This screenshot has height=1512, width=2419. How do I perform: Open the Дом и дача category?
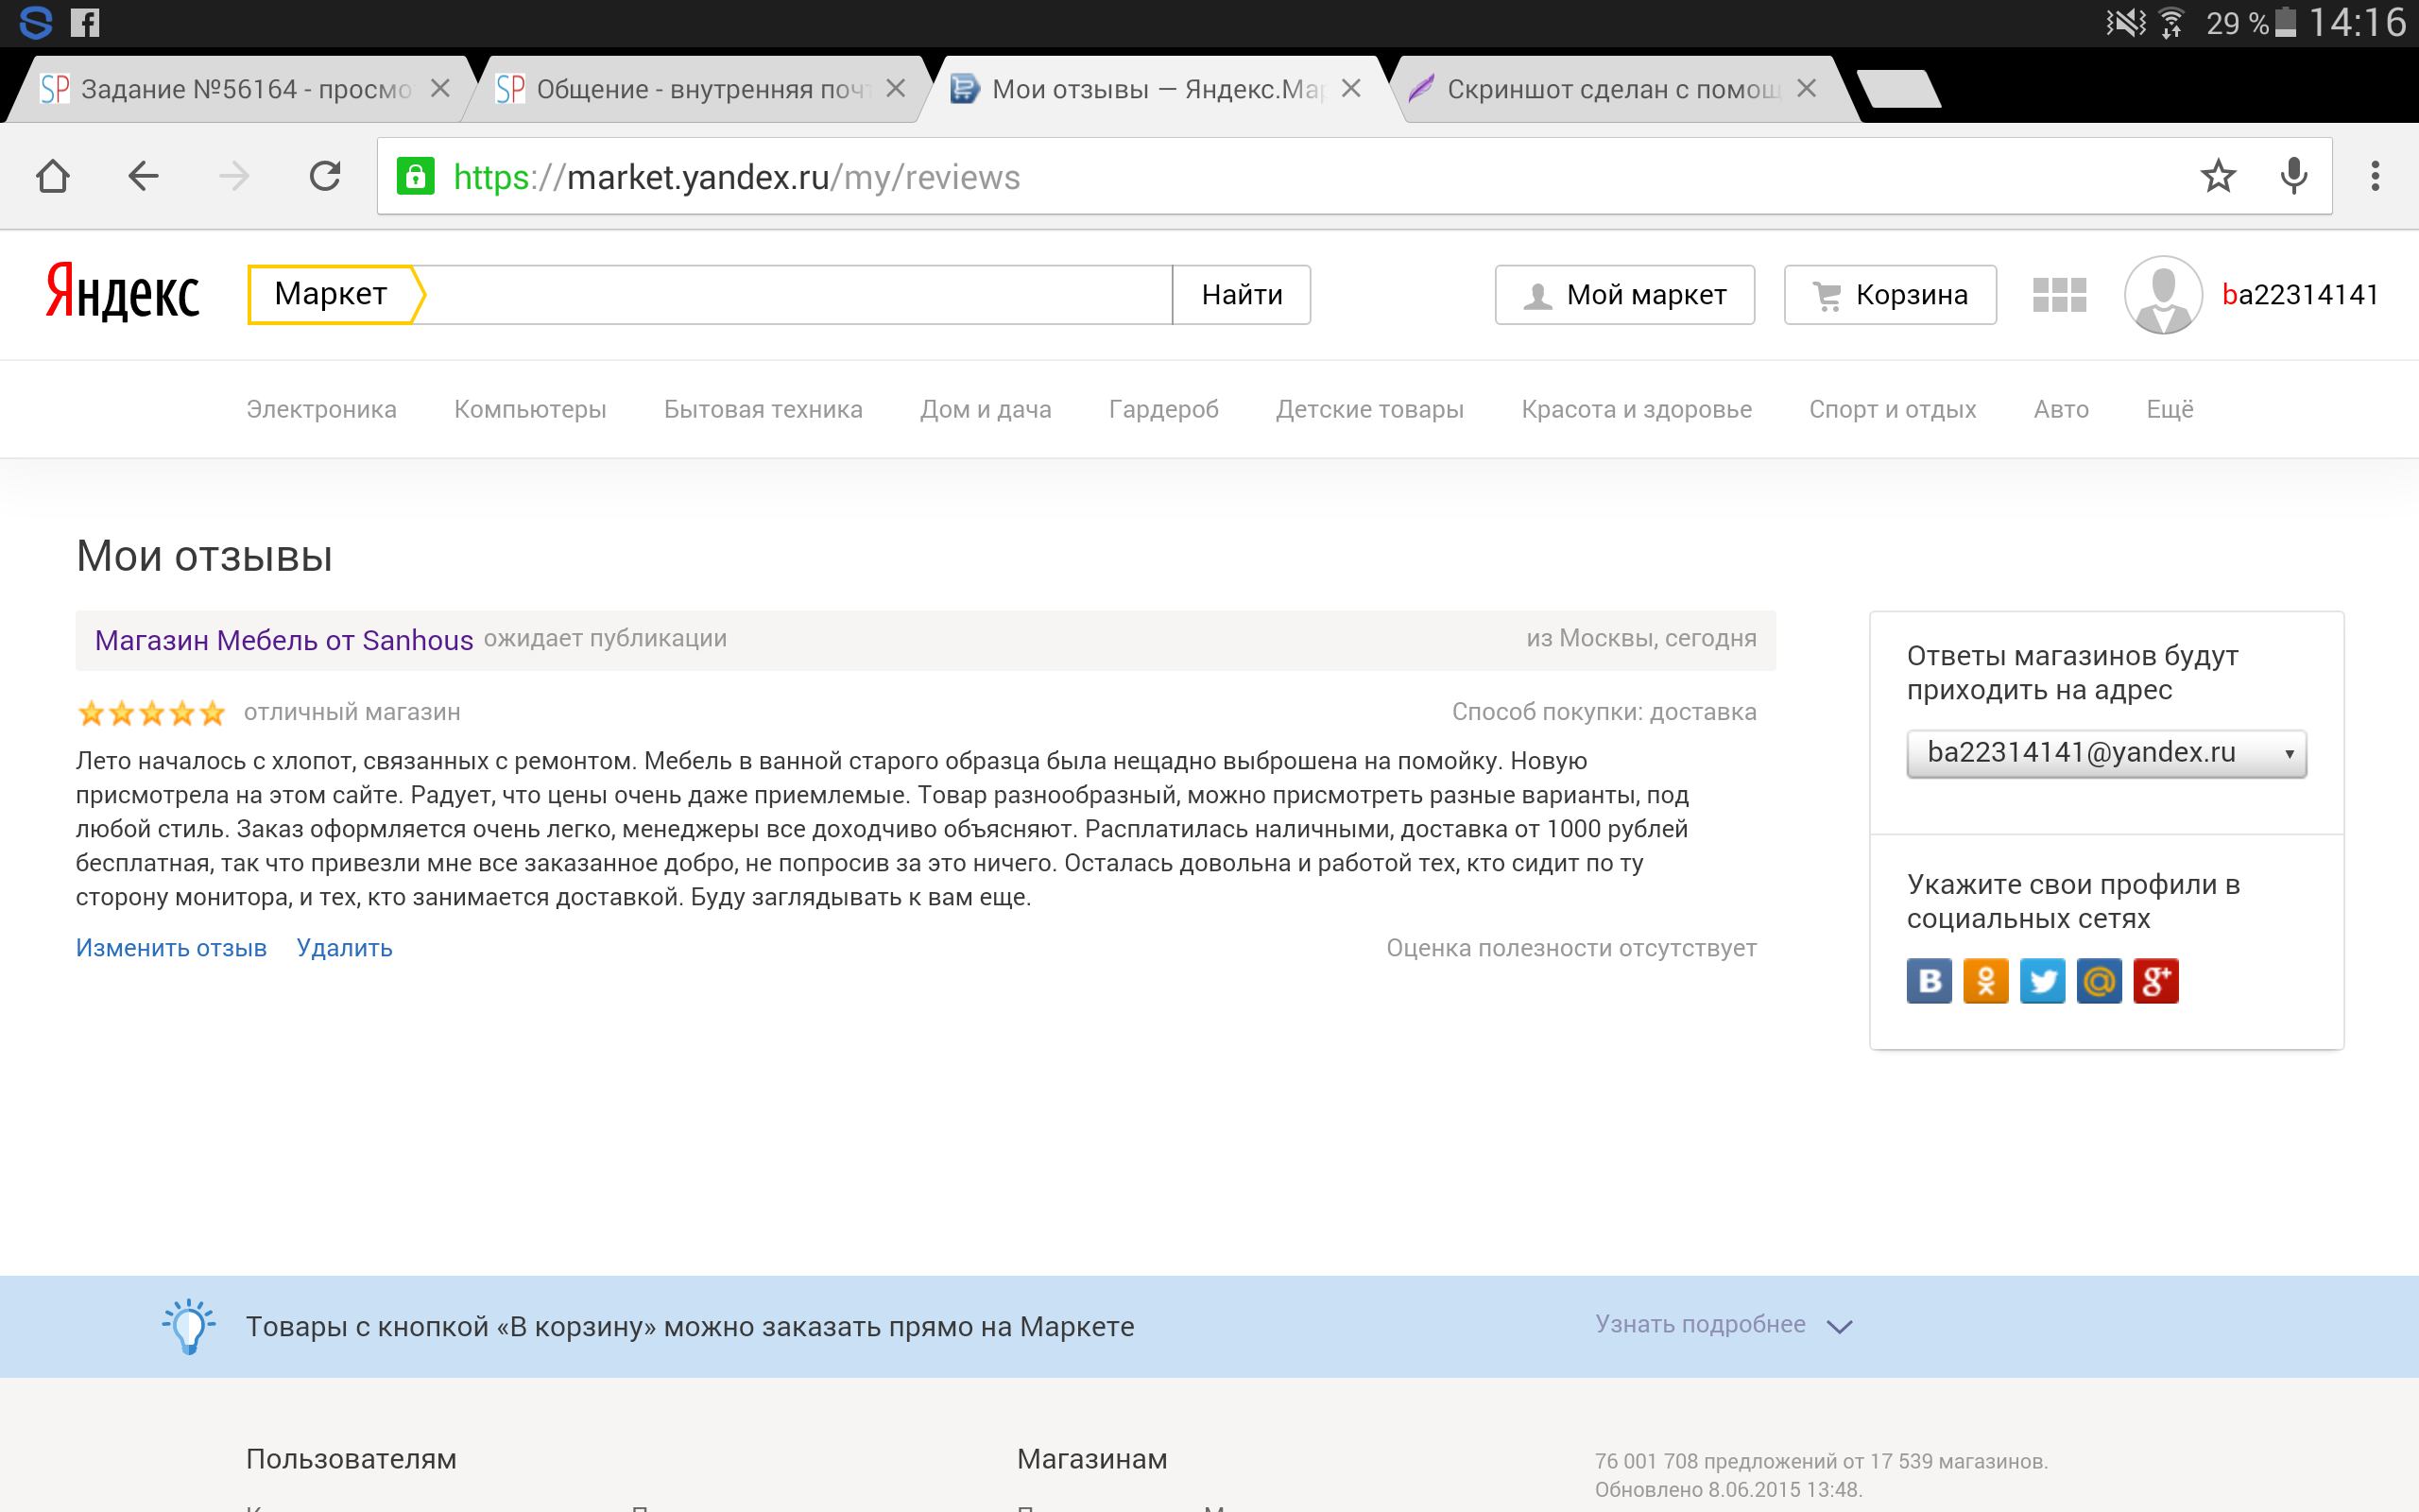tap(986, 409)
